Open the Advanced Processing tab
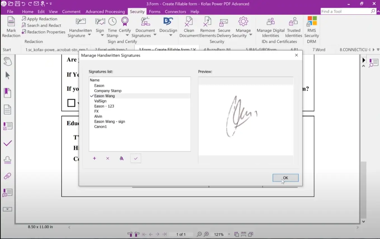The image size is (380, 239). tap(105, 11)
